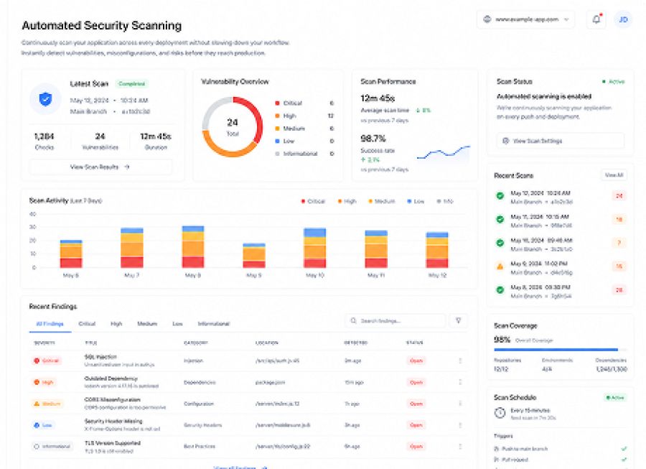Open the more-options menu for SQL Injection row
The width and height of the screenshot is (646, 469).
[x=460, y=361]
